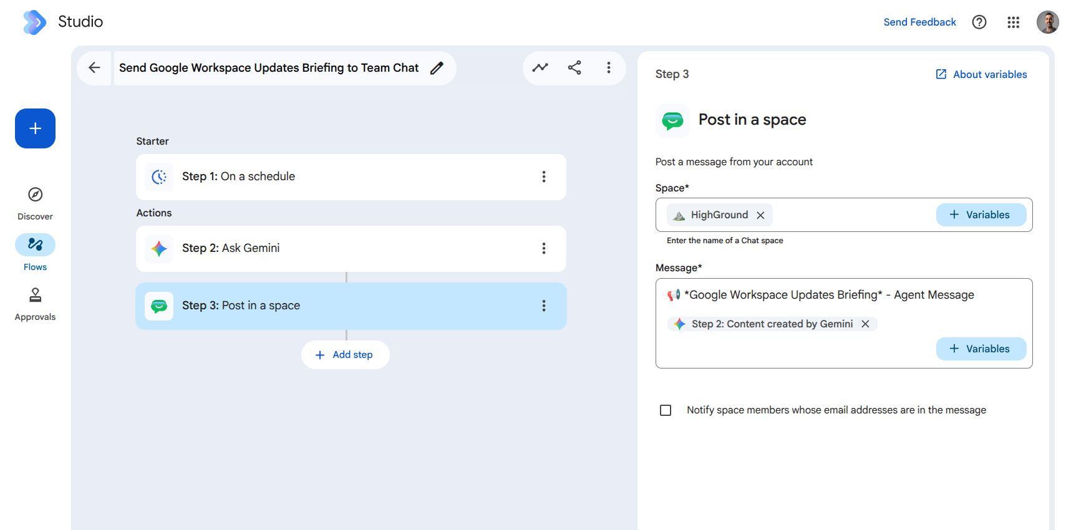Open flow more options menu
Viewport: 1071px width, 530px height.
point(609,67)
